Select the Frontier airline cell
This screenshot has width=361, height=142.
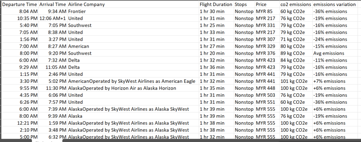[133, 12]
